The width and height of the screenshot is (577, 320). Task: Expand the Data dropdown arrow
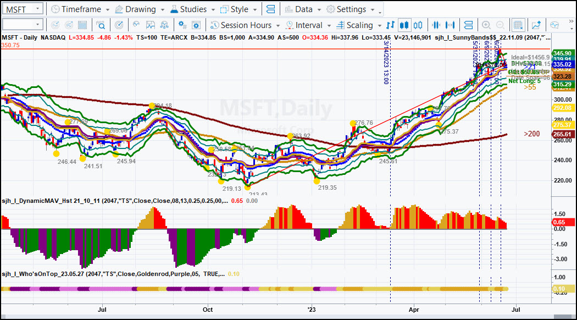[x=319, y=9]
